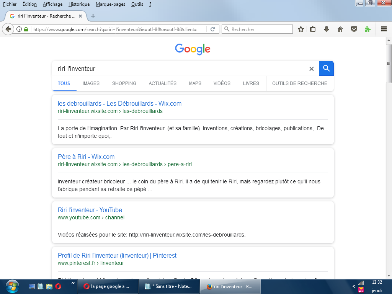Open the Affichage menu

coord(52,4)
